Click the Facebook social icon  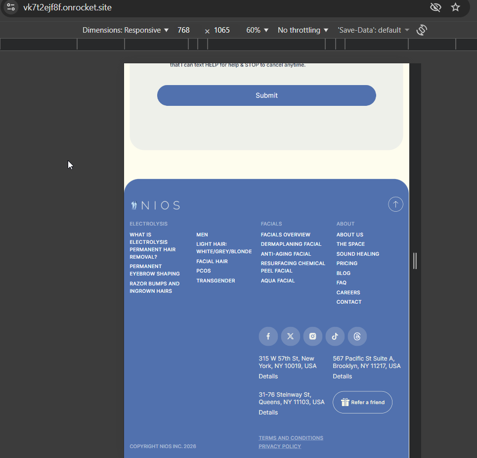coord(268,336)
